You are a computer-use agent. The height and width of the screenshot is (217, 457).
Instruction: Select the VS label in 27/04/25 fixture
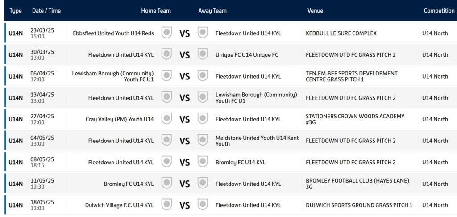184,120
